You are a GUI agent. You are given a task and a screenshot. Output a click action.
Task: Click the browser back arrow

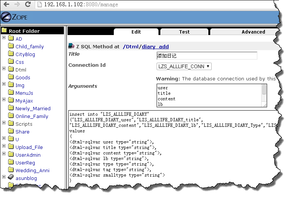click(6, 4)
